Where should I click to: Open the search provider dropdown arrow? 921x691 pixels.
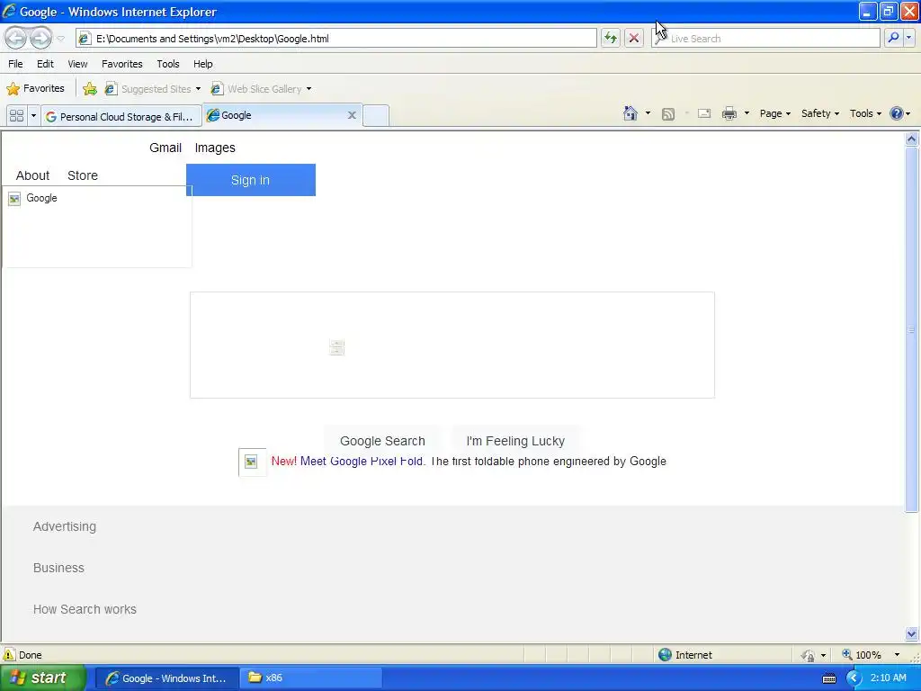pyautogui.click(x=908, y=38)
